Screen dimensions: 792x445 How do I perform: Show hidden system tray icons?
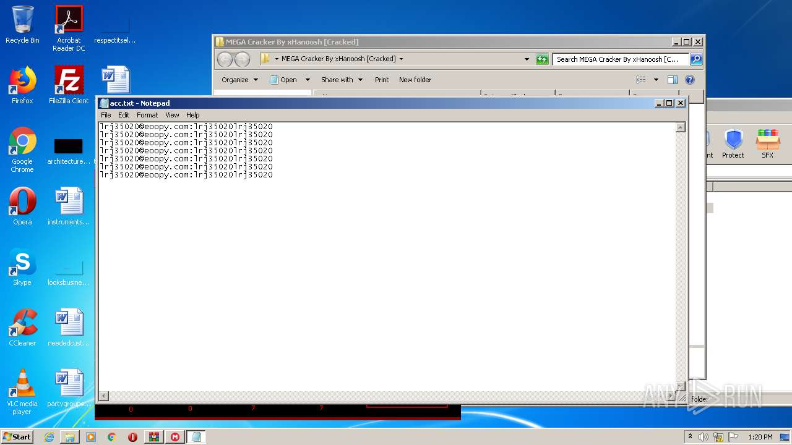pyautogui.click(x=690, y=436)
